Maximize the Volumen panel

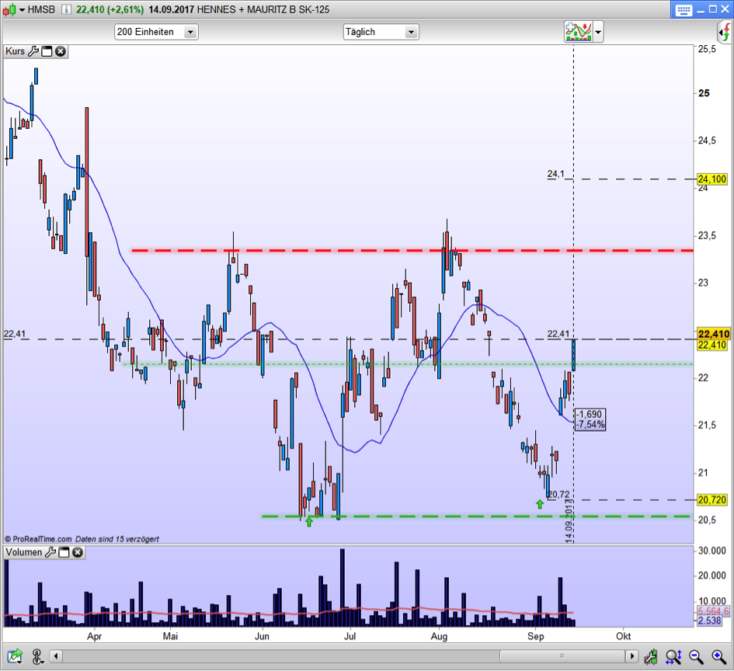pyautogui.click(x=64, y=552)
